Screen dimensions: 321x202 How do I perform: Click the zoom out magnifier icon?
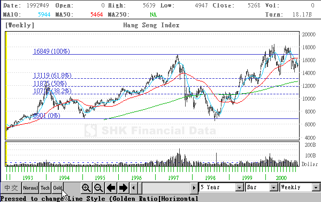point(98,188)
